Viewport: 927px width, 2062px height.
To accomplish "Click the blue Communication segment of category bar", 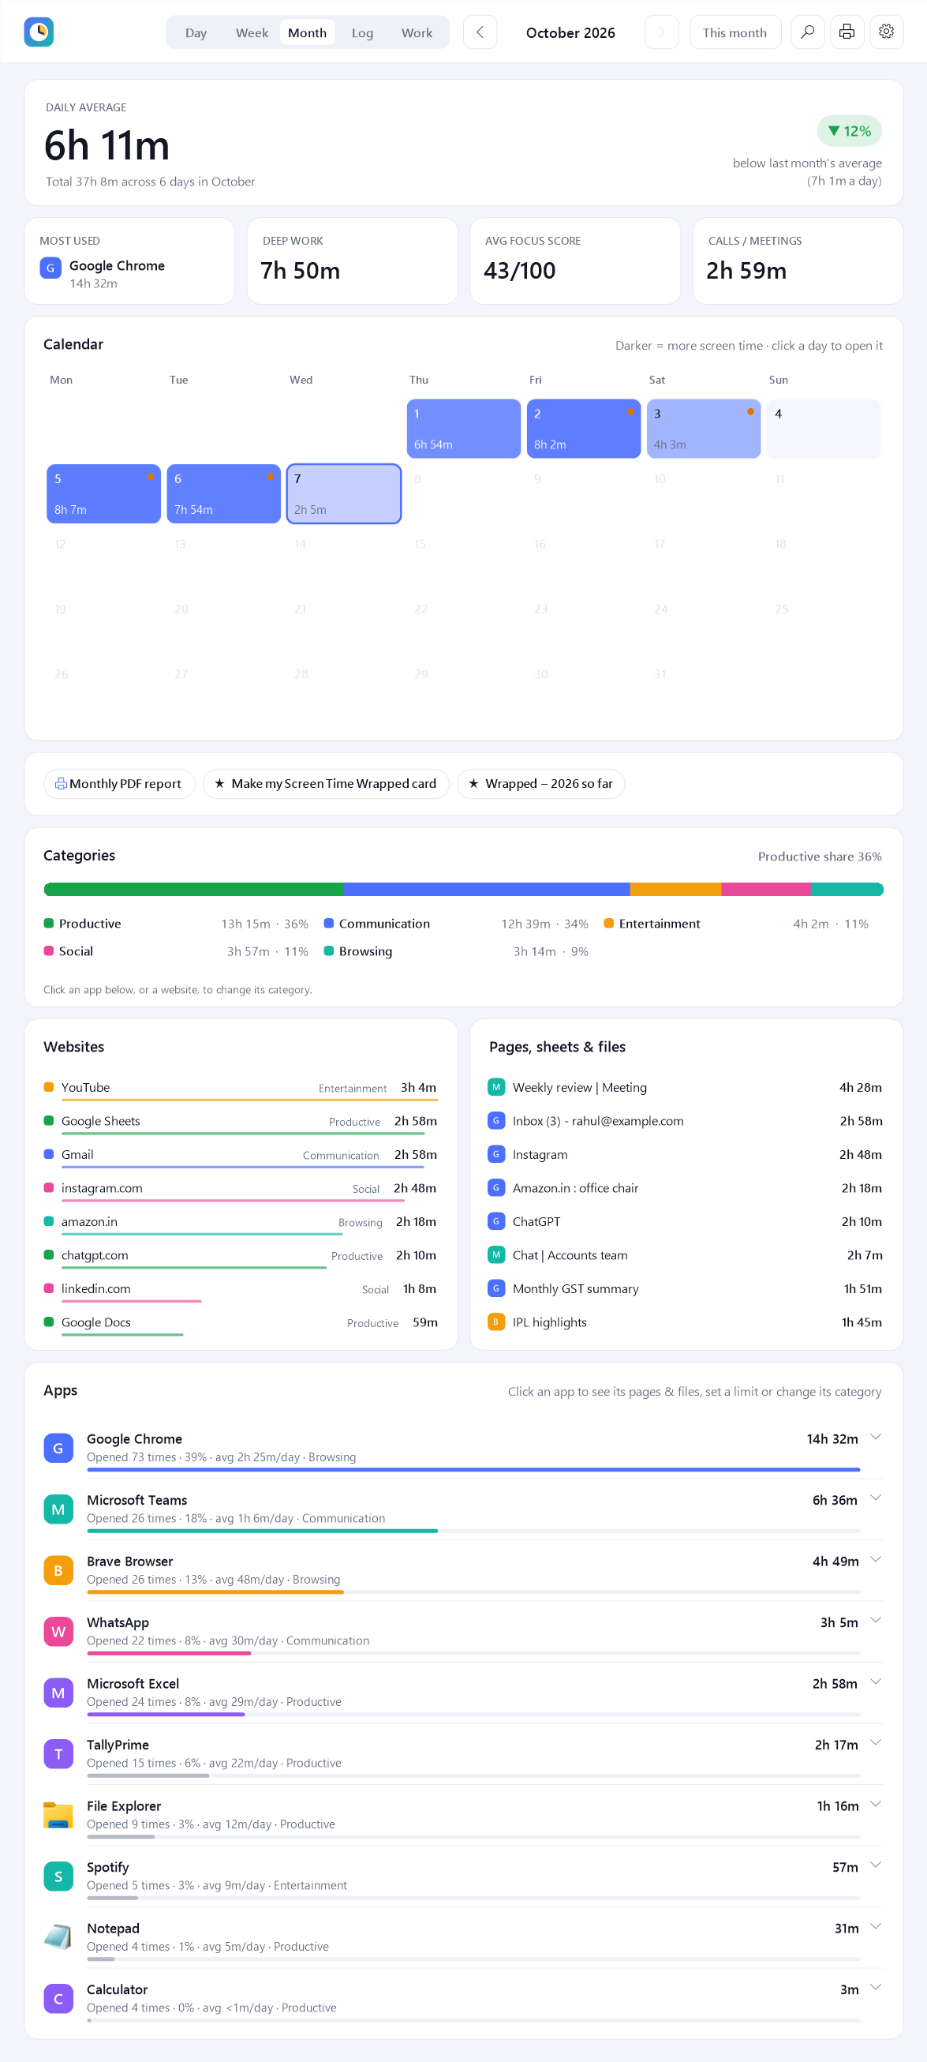I will click(487, 890).
